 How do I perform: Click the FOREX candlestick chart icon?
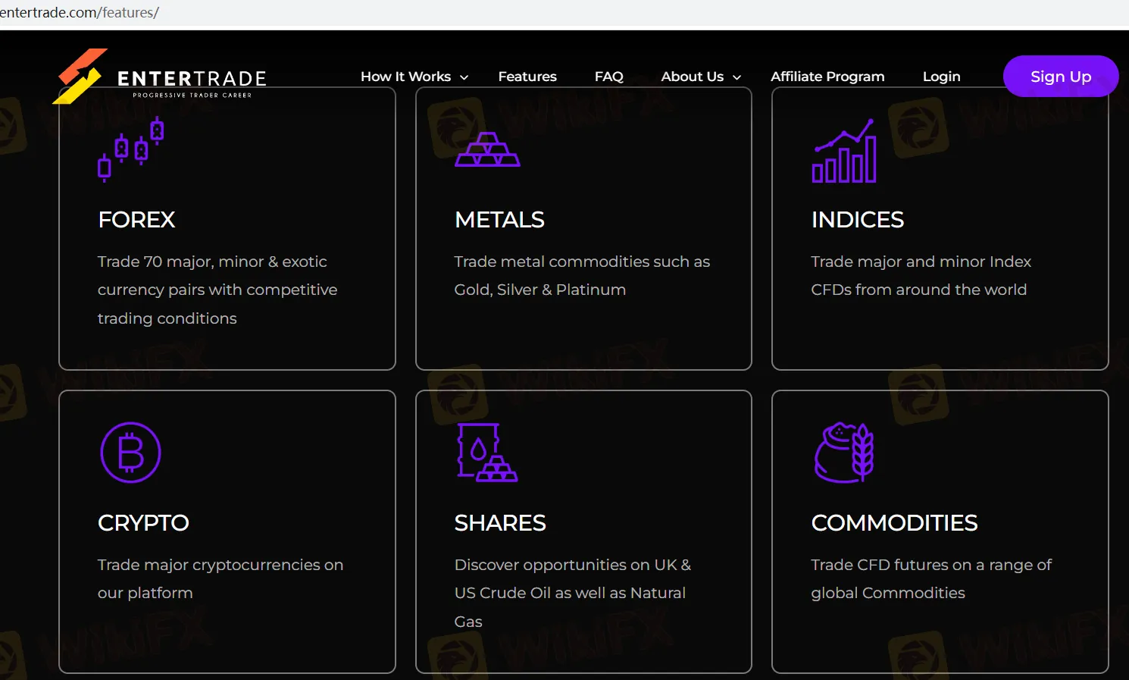point(130,149)
